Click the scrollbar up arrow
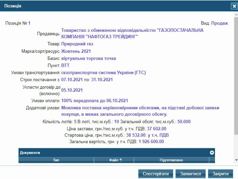238x179 pixels. (236, 15)
